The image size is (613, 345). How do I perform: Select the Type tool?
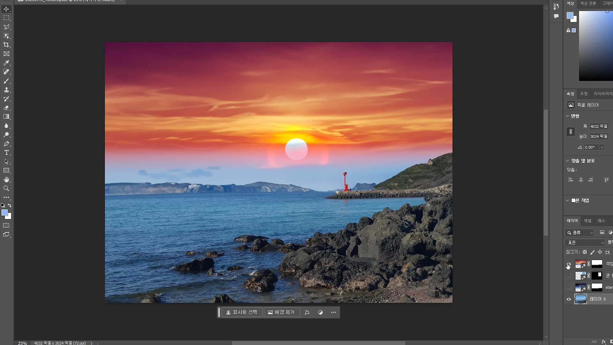click(x=6, y=153)
